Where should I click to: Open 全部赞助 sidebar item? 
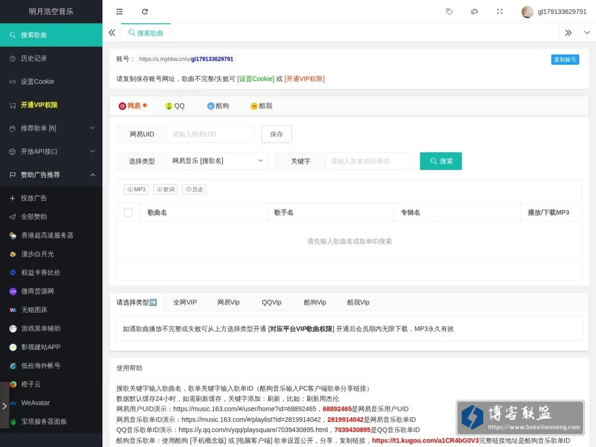pyautogui.click(x=51, y=217)
